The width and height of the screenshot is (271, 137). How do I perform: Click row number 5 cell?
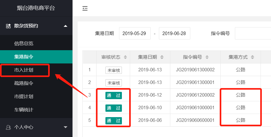pos(90,120)
